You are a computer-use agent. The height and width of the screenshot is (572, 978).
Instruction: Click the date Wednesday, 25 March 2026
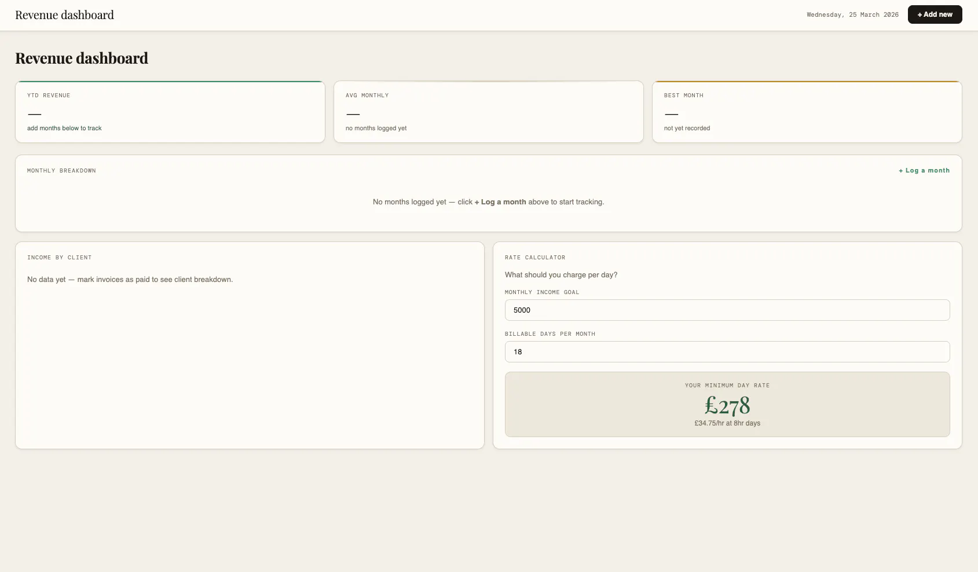pos(852,14)
